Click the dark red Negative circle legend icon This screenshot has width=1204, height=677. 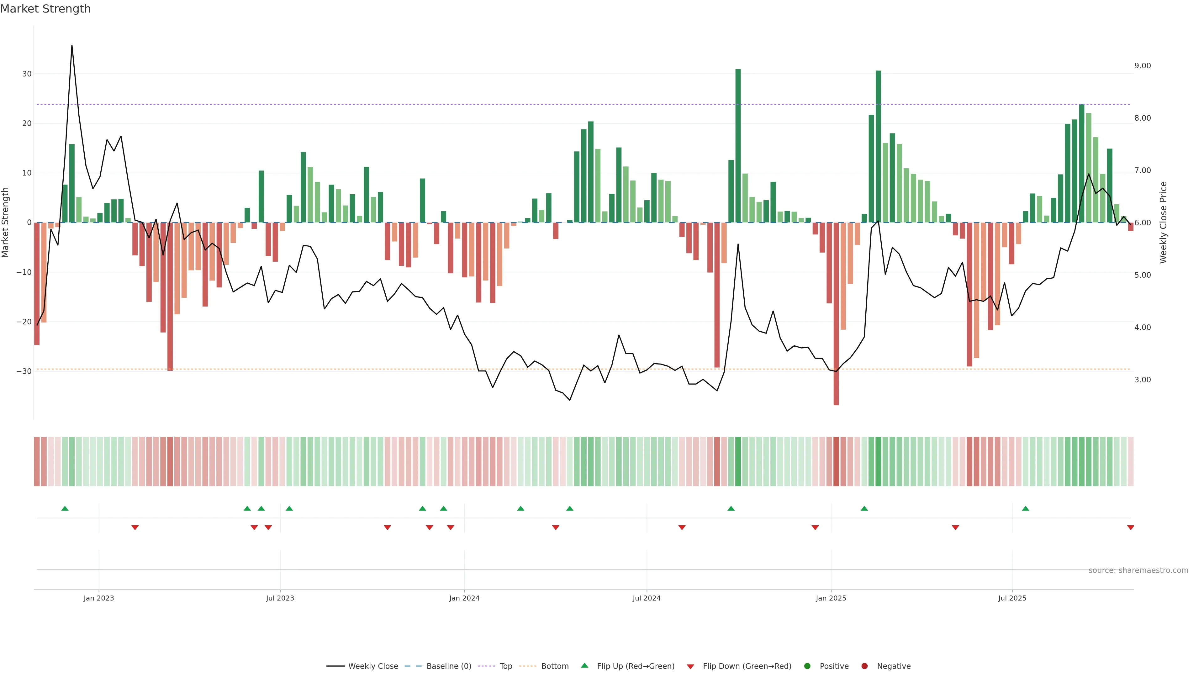864,666
